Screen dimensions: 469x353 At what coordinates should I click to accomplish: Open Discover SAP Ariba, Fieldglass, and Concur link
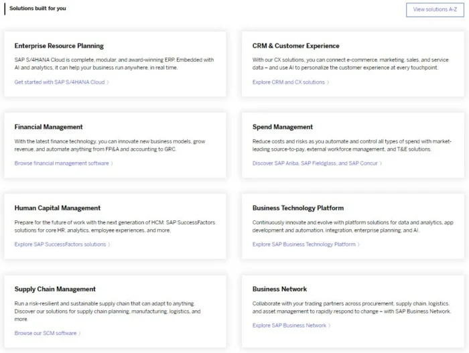click(315, 163)
